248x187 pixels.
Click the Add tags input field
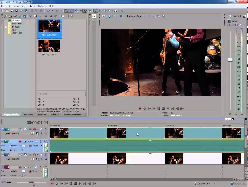tap(62, 94)
